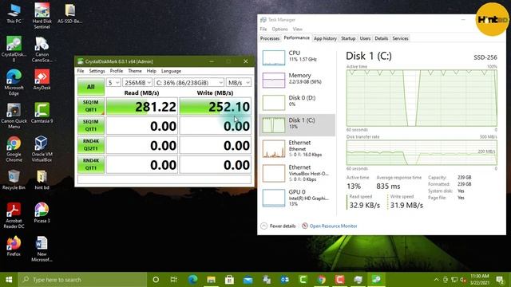Screen dimensions: 511x287
Task: Switch to Processes tab in Task Manager
Action: (x=270, y=38)
